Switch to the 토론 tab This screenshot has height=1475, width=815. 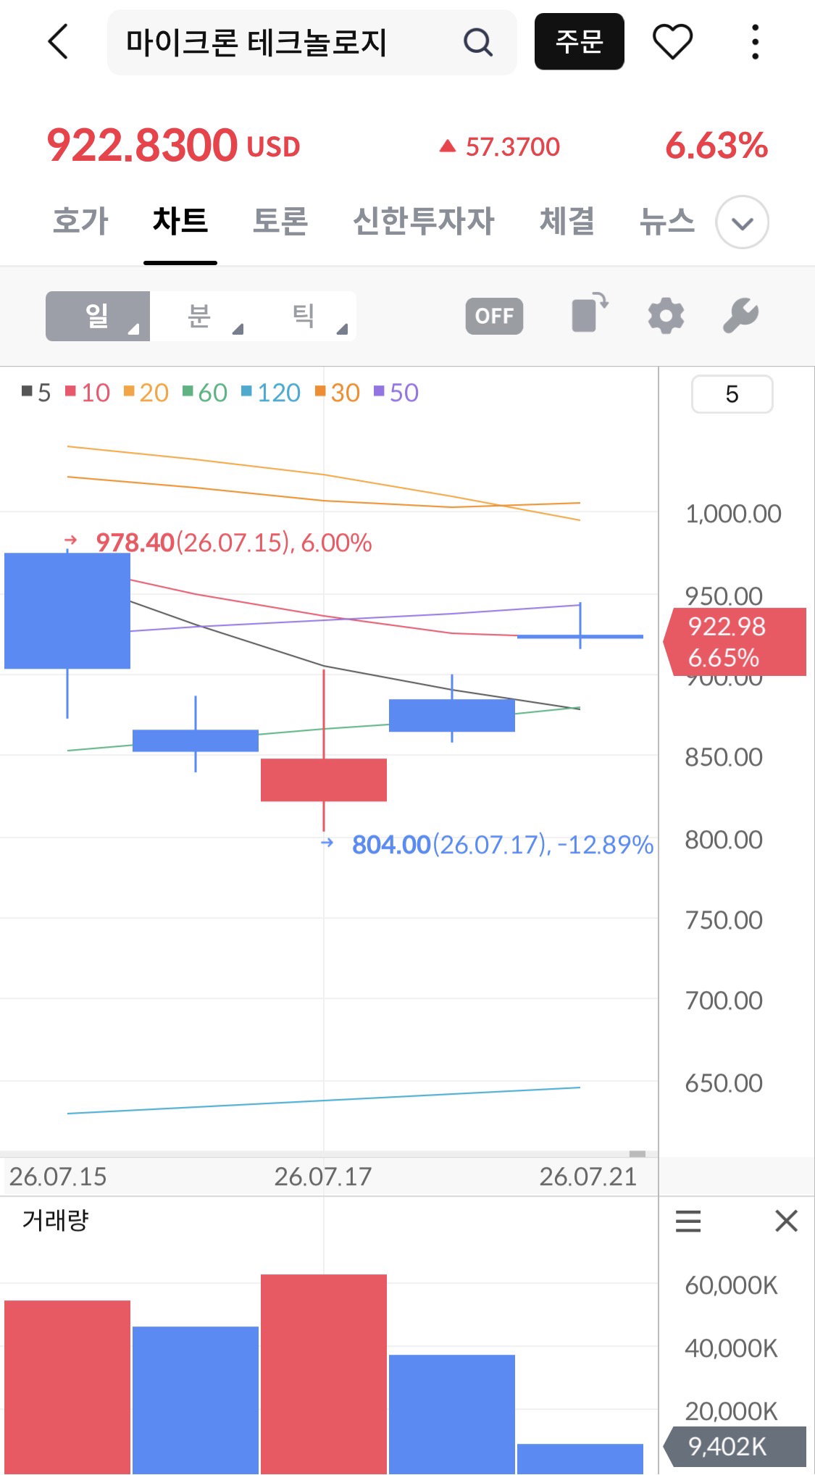(x=280, y=221)
